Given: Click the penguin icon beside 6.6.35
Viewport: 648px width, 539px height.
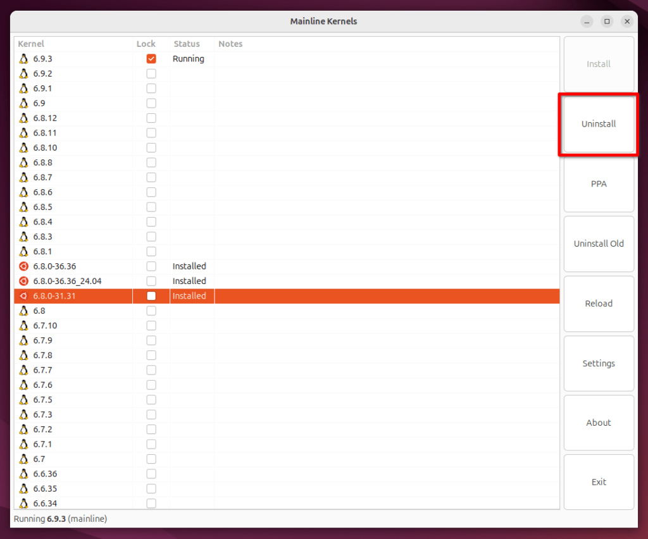Looking at the screenshot, I should coord(23,488).
